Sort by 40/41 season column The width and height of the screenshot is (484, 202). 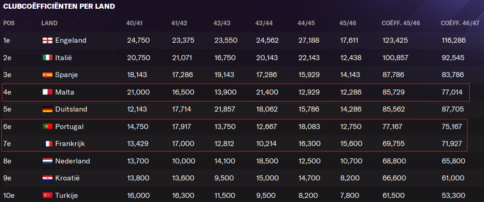point(134,23)
